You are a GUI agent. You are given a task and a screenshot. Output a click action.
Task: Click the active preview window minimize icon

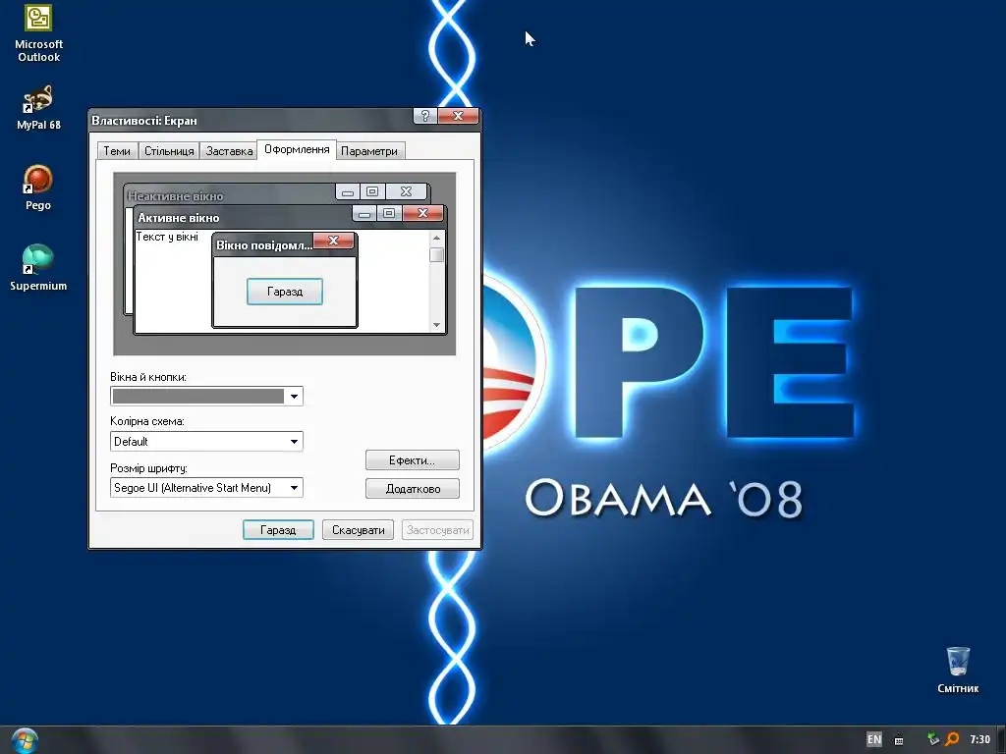(363, 213)
